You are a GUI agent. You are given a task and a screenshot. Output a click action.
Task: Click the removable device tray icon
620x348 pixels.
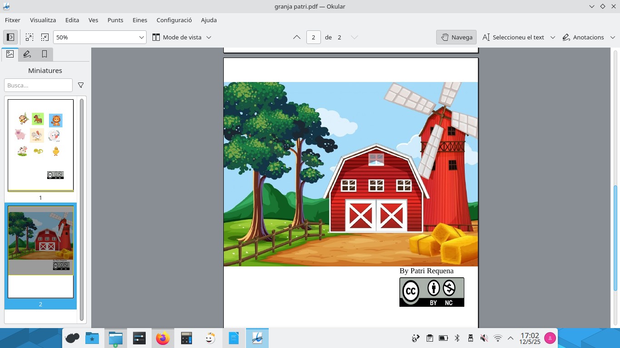[x=471, y=338]
